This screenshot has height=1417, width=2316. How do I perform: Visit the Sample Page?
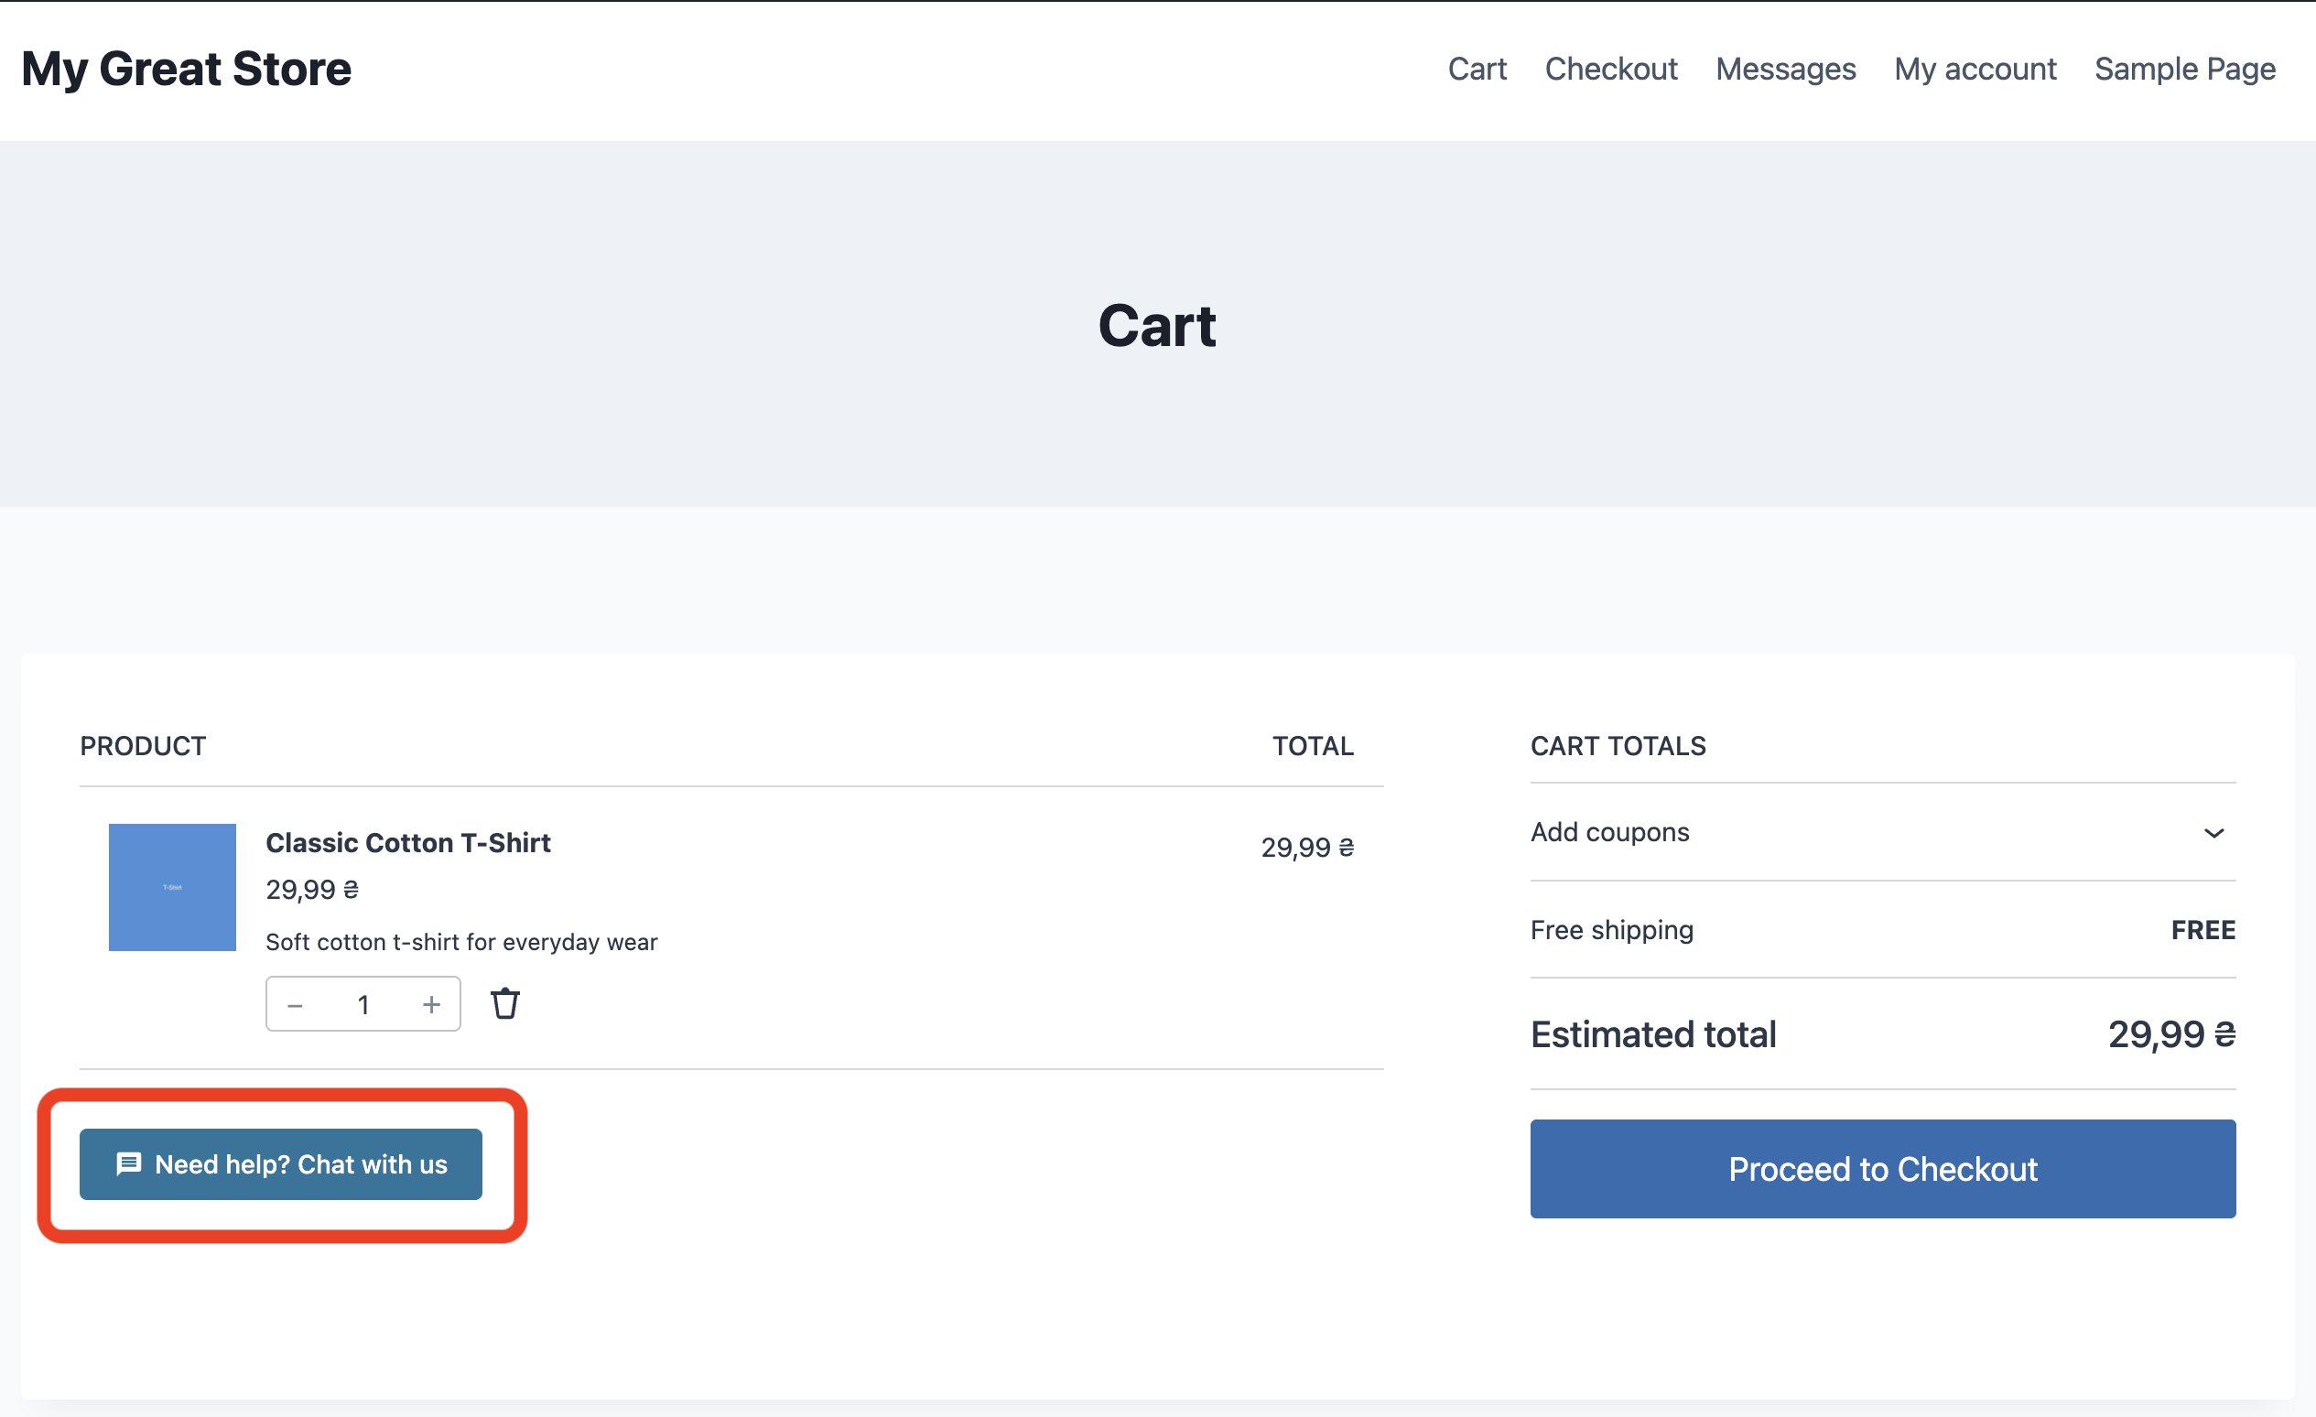click(x=2183, y=69)
